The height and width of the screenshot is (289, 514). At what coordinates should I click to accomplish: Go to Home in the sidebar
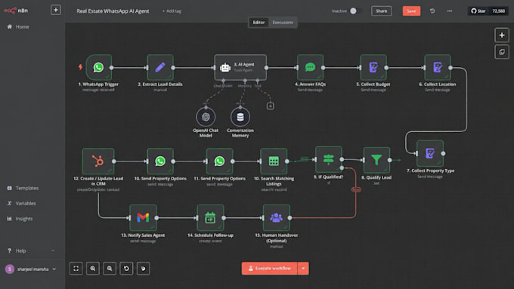[x=18, y=26]
